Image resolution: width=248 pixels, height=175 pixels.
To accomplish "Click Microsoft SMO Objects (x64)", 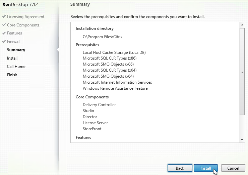I will (x=108, y=76).
